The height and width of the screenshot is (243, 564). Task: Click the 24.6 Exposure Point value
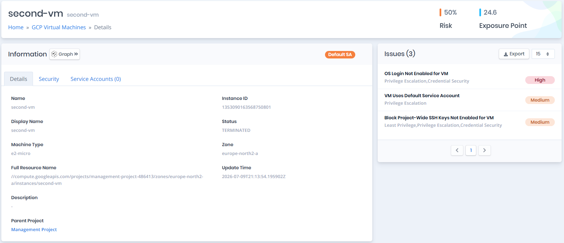click(x=490, y=12)
